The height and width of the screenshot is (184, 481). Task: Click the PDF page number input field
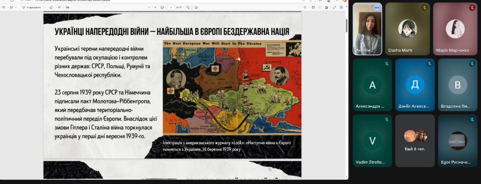click(x=171, y=7)
